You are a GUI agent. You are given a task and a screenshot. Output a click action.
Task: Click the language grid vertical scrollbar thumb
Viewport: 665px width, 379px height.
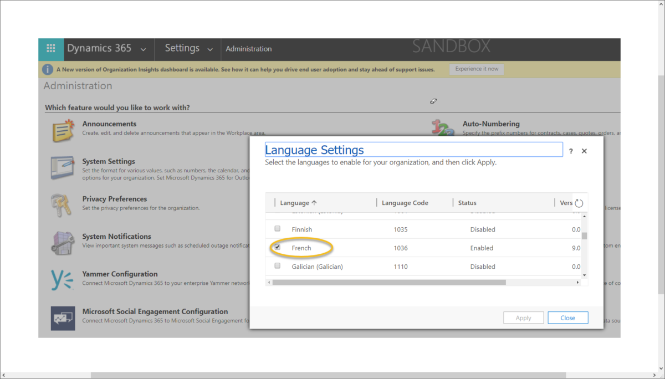pyautogui.click(x=584, y=236)
